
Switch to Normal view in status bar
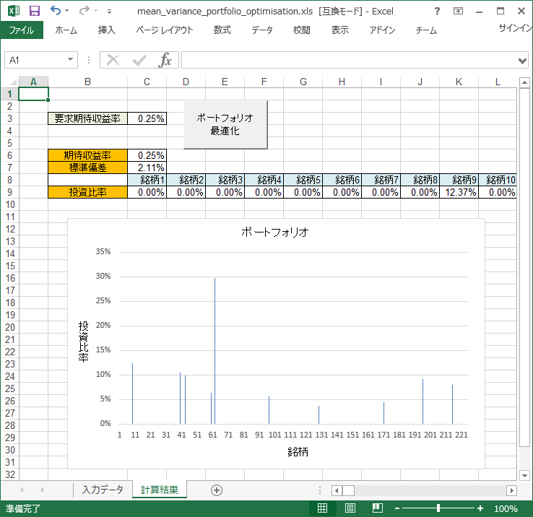pyautogui.click(x=323, y=508)
